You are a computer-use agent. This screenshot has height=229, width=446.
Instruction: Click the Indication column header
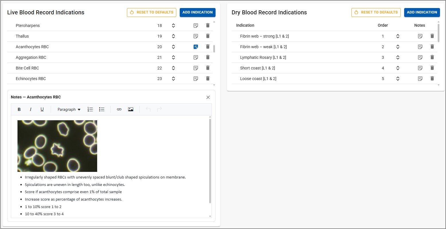point(245,25)
